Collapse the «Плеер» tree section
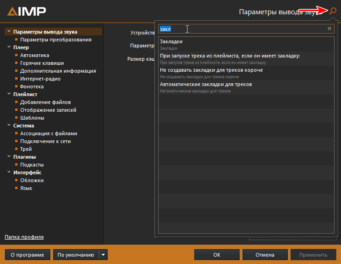 click(9, 47)
